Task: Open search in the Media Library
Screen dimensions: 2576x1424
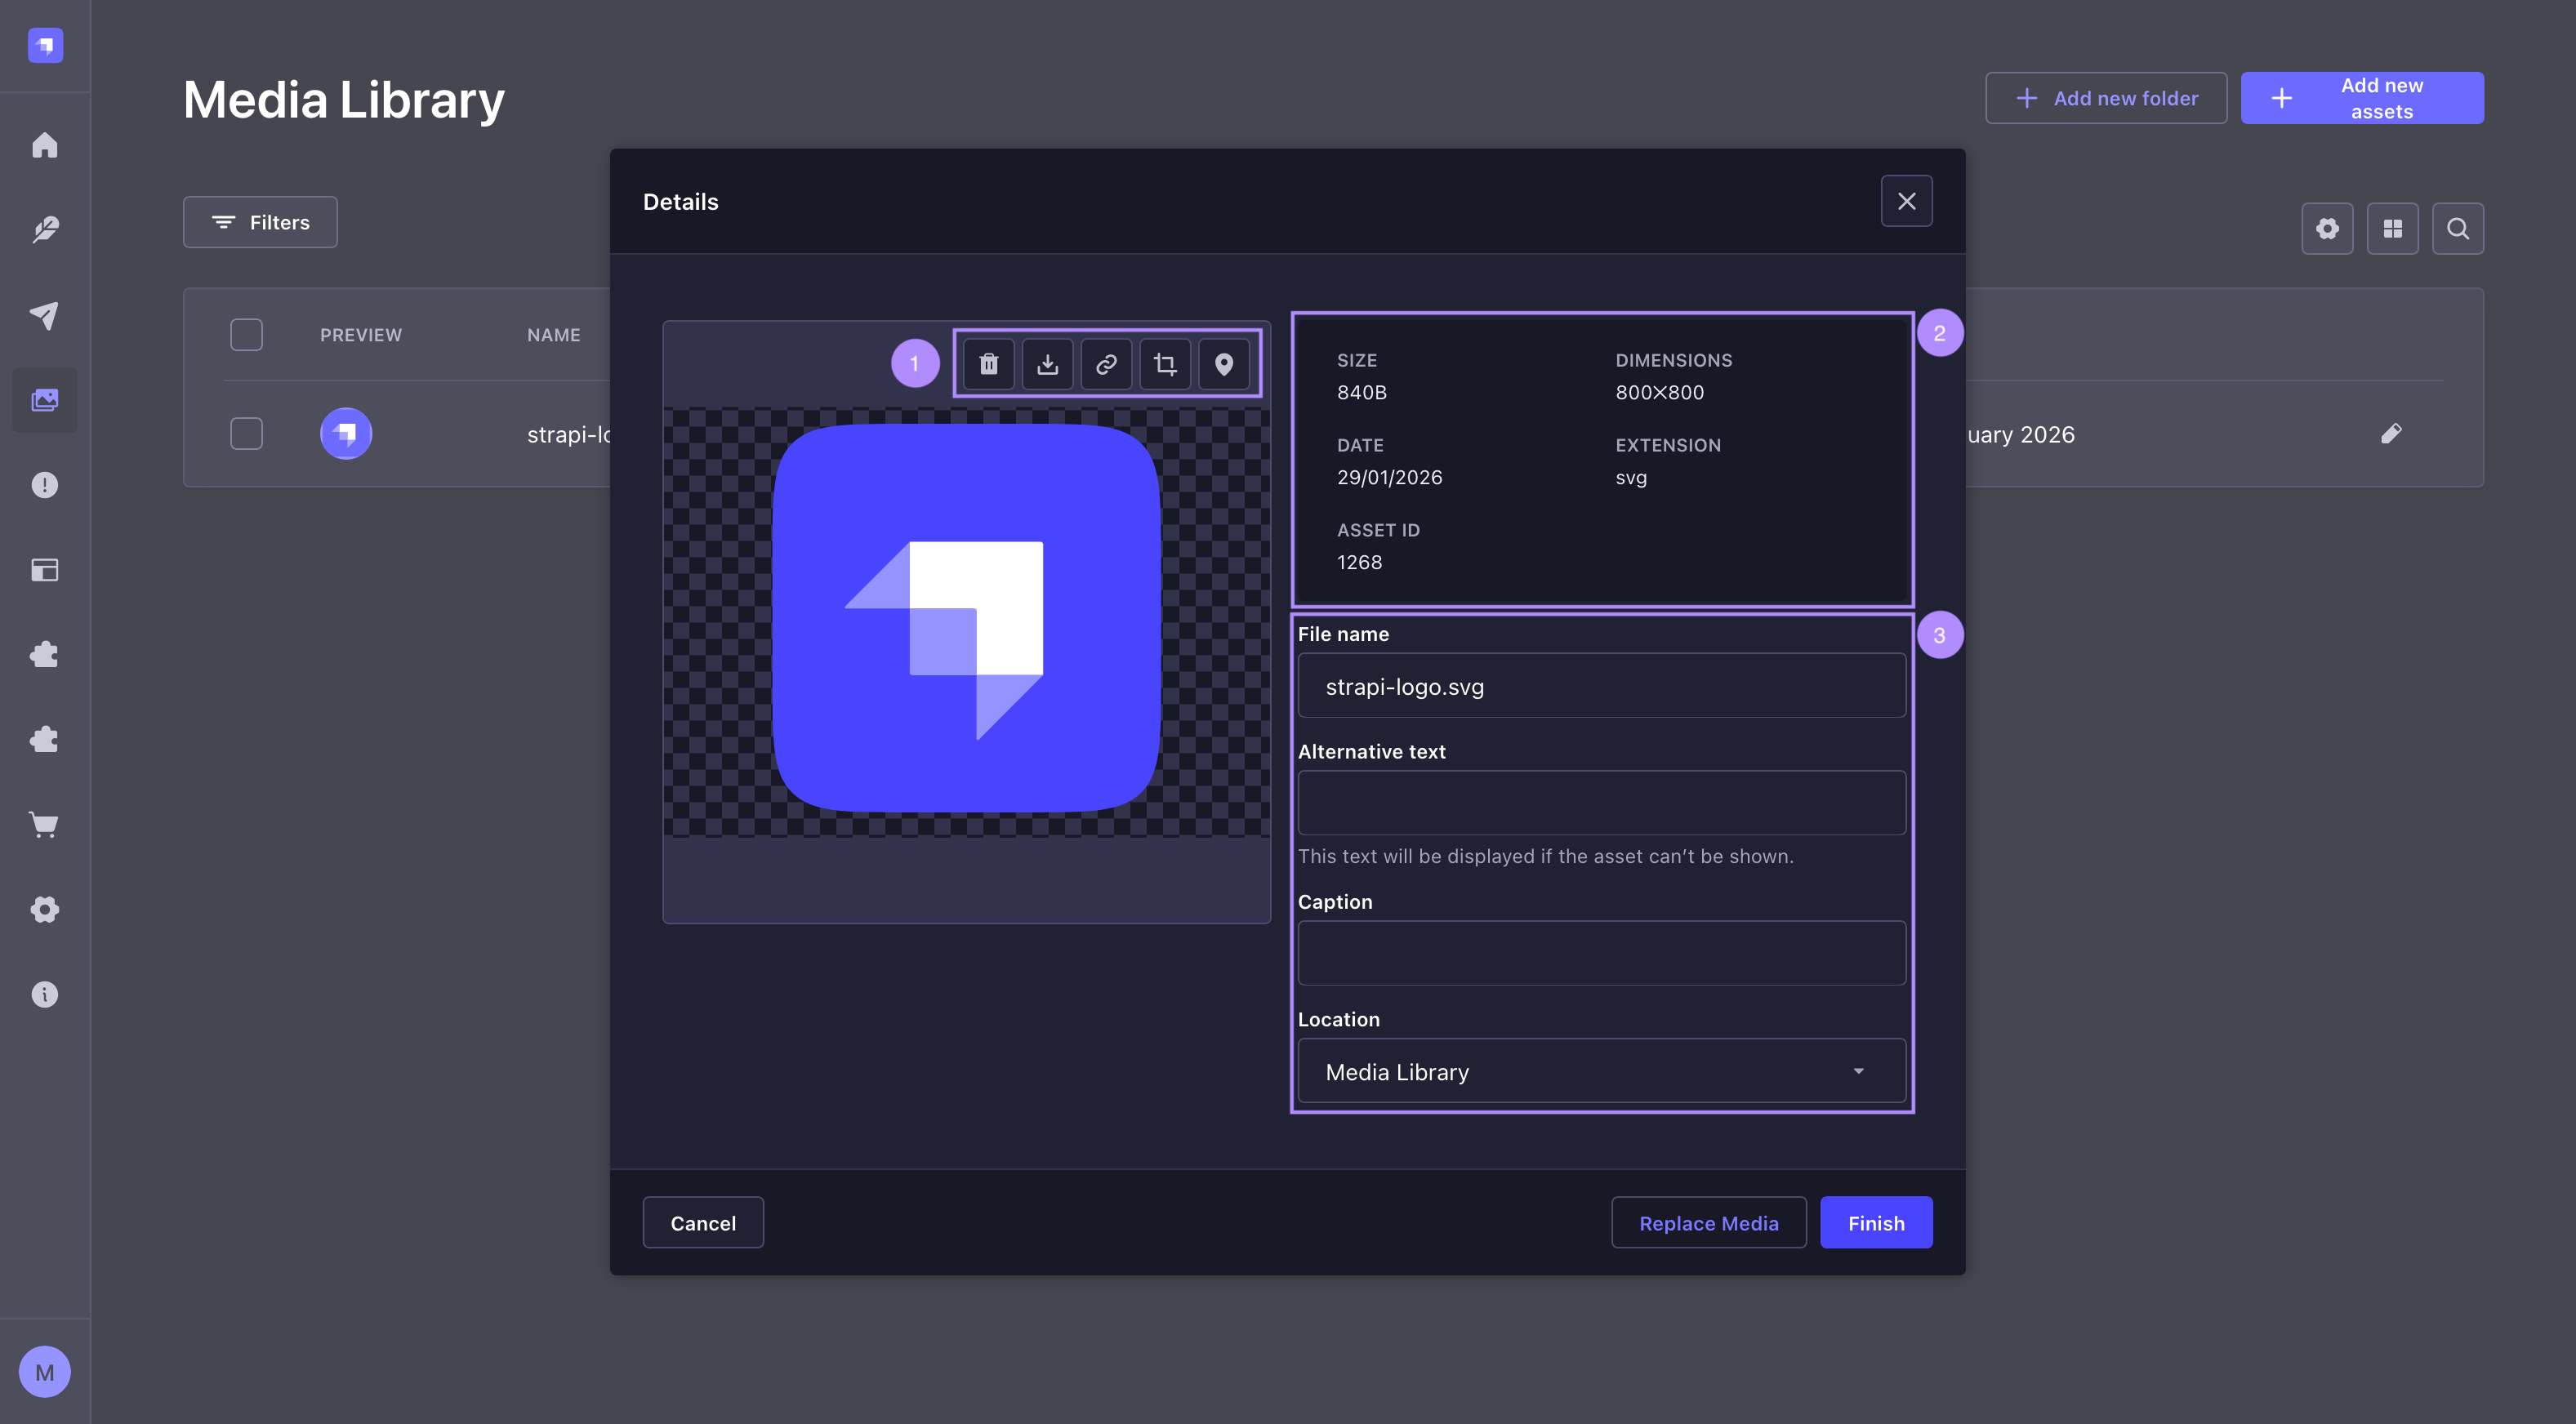Action: coord(2459,228)
